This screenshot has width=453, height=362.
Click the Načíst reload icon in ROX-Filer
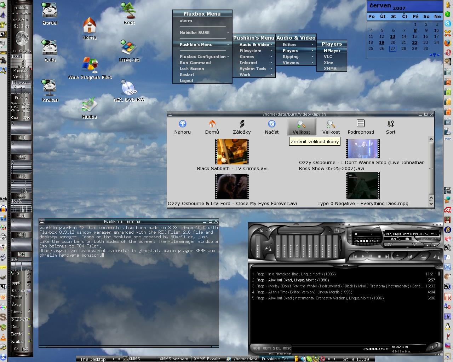pyautogui.click(x=271, y=127)
